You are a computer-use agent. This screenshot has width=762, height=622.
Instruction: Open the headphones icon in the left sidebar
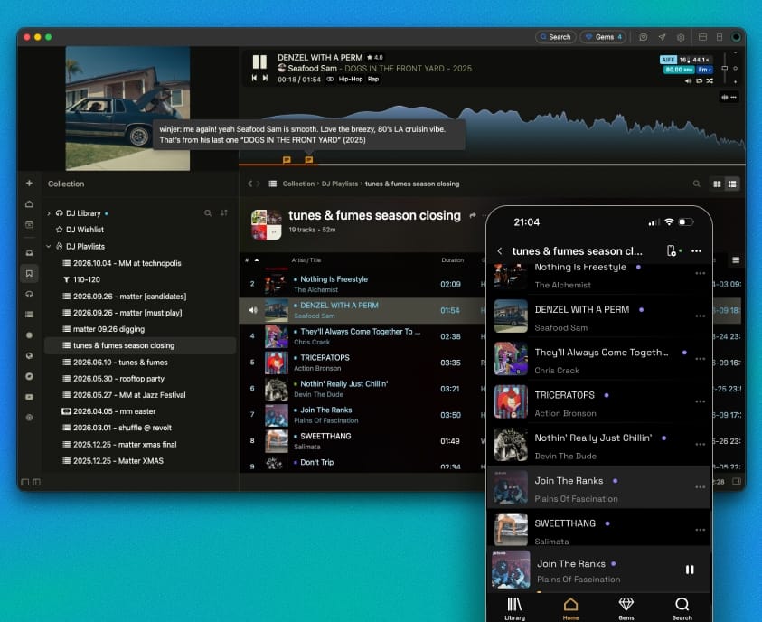click(x=29, y=294)
